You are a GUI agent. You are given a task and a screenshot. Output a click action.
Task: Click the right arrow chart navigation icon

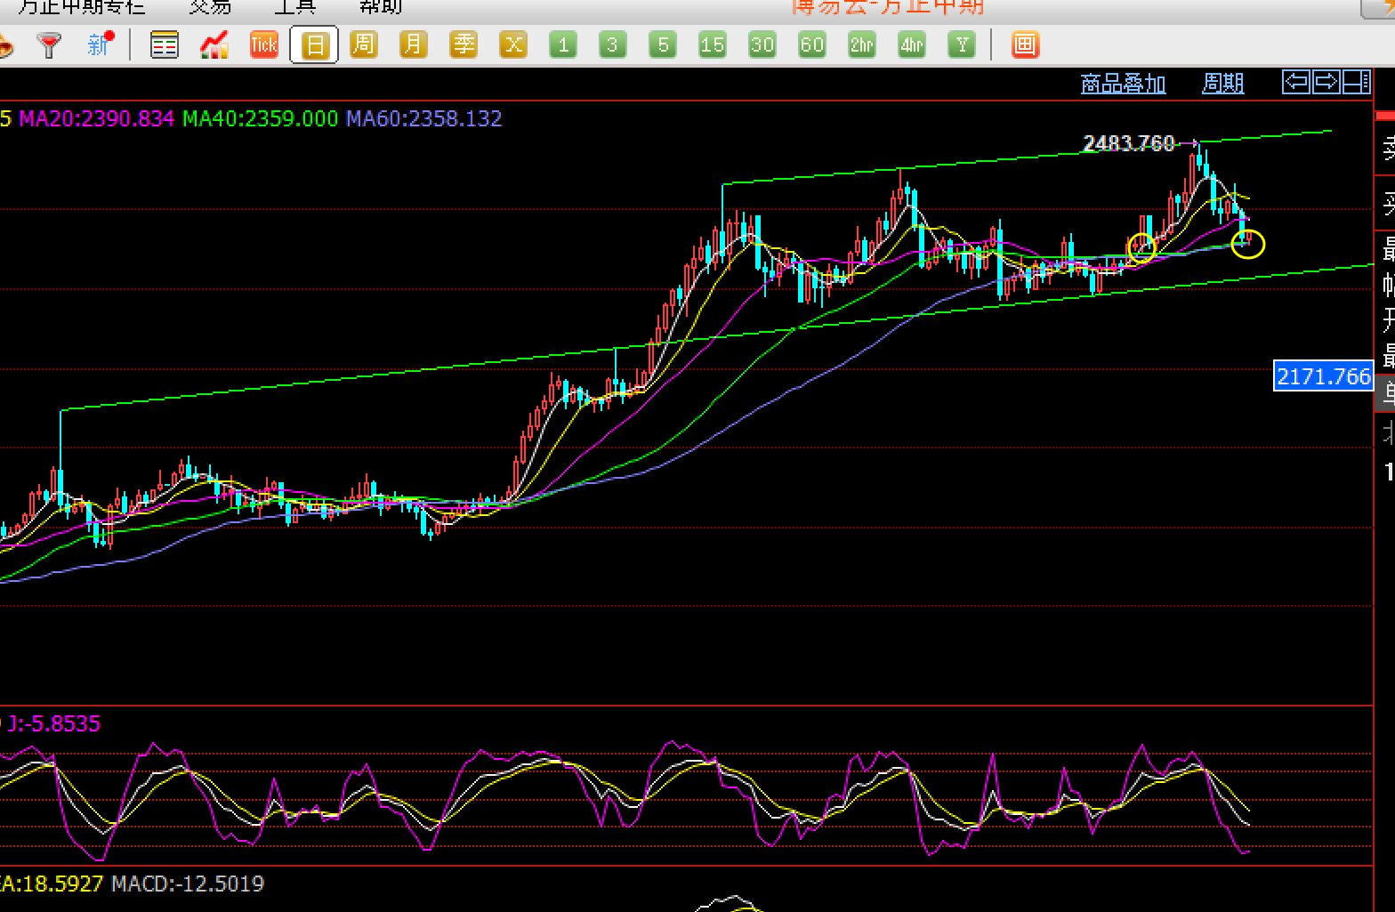1326,83
